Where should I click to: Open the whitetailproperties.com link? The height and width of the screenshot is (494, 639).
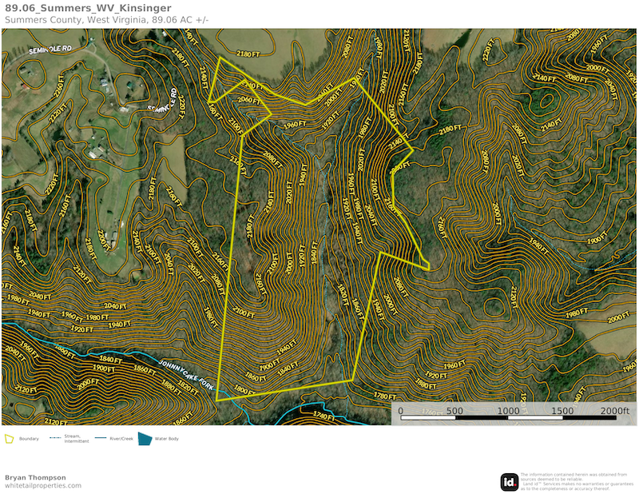coord(43,485)
